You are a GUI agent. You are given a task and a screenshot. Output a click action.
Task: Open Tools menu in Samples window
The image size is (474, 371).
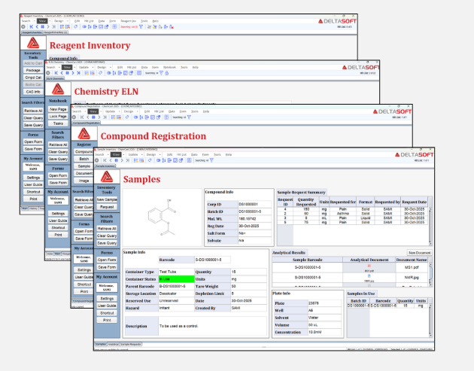[217, 154]
